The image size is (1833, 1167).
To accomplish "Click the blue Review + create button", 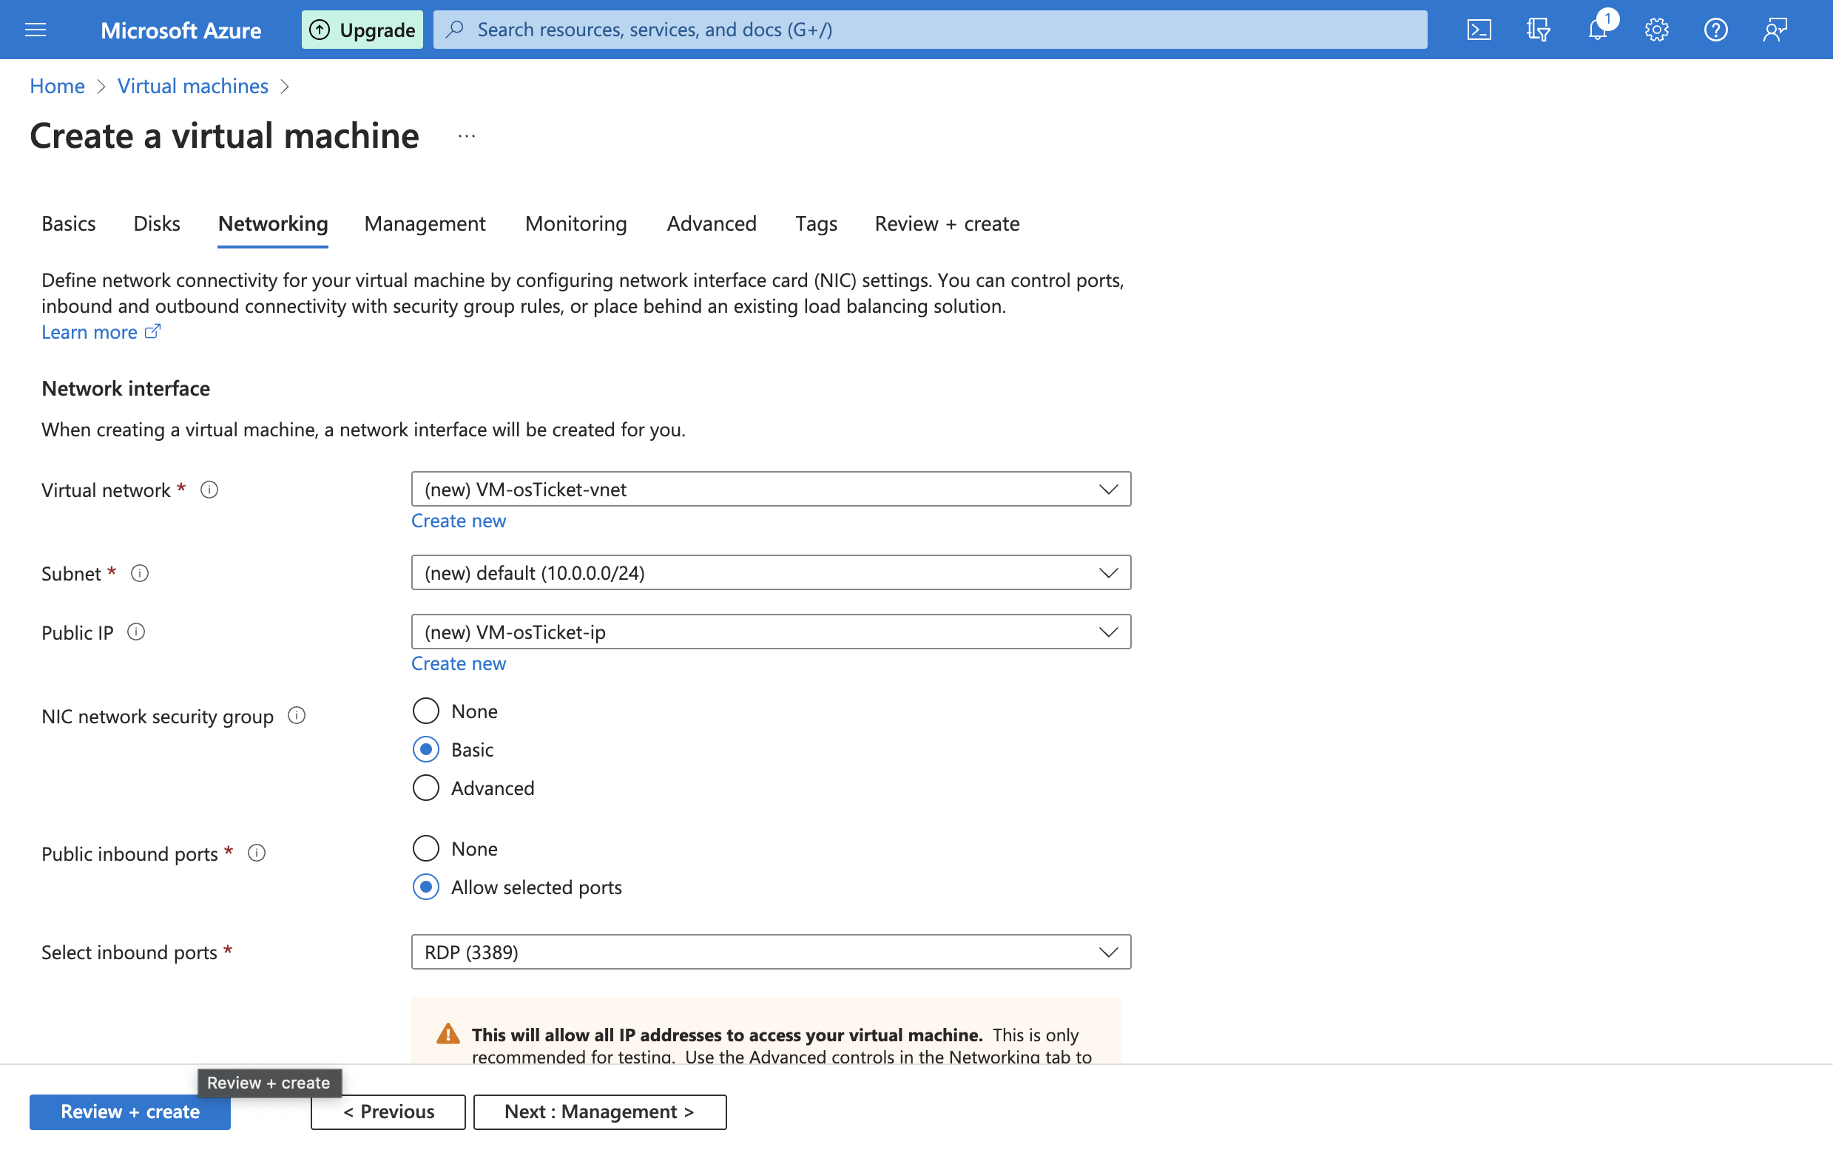I will [x=130, y=1112].
